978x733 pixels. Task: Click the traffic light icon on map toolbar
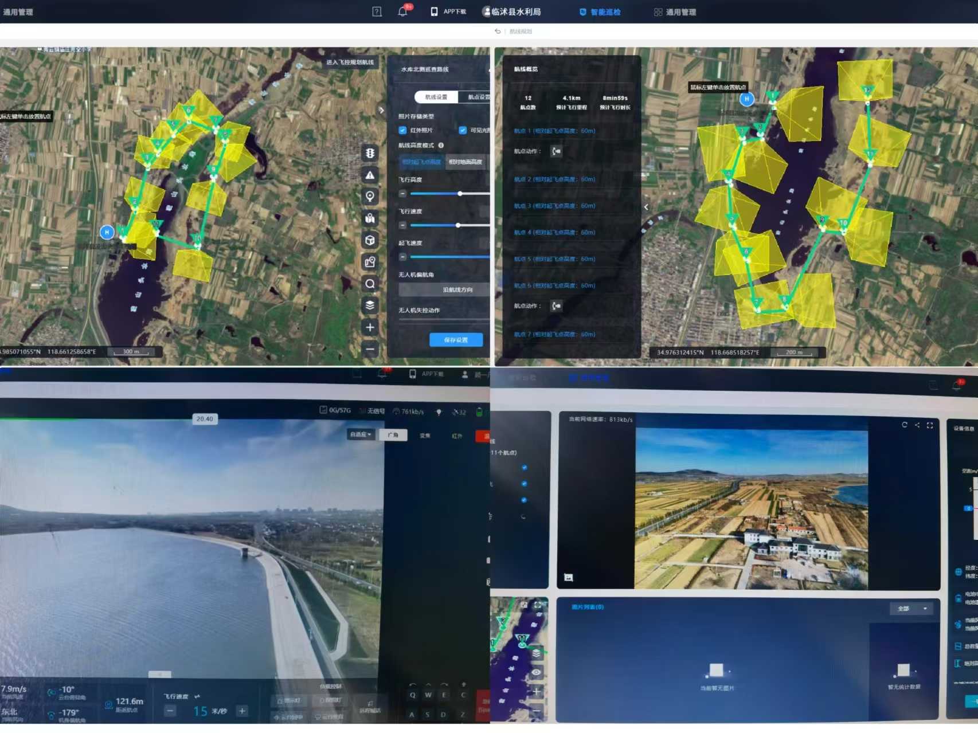[x=370, y=153]
